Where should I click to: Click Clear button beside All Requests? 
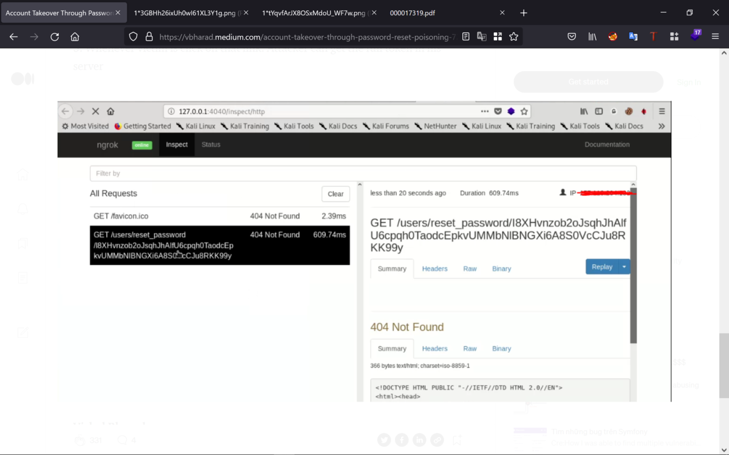pyautogui.click(x=335, y=194)
